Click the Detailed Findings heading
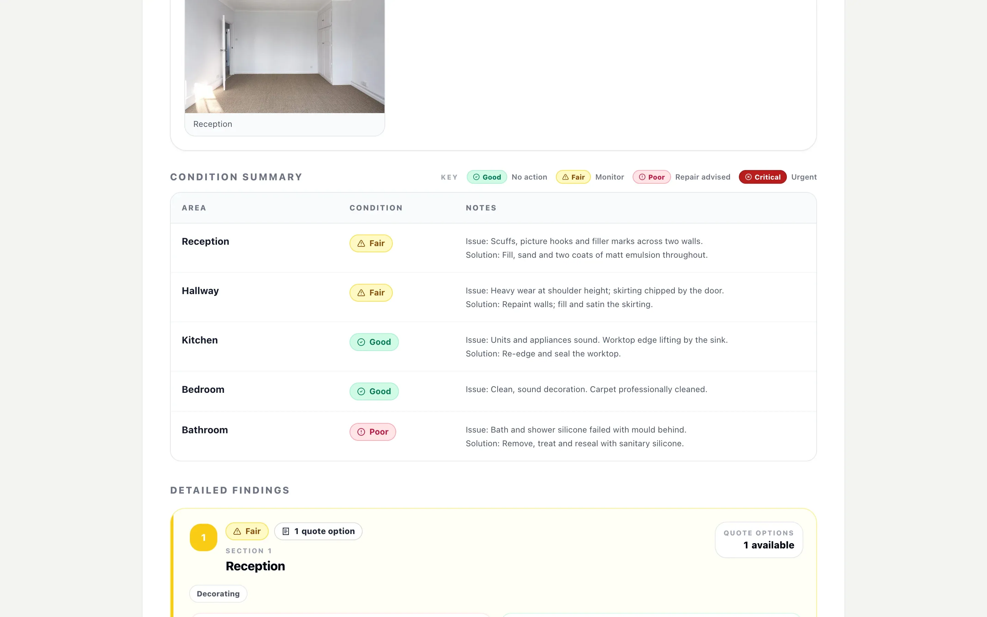 tap(230, 491)
